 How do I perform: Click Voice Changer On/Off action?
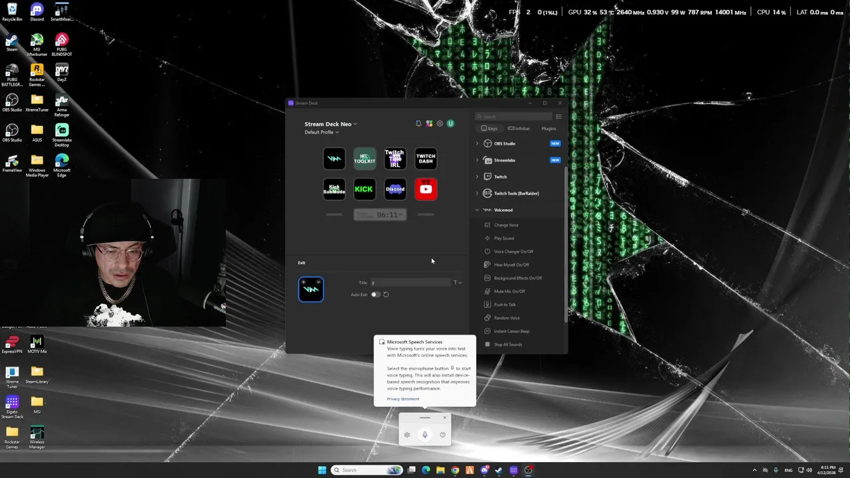tap(513, 252)
